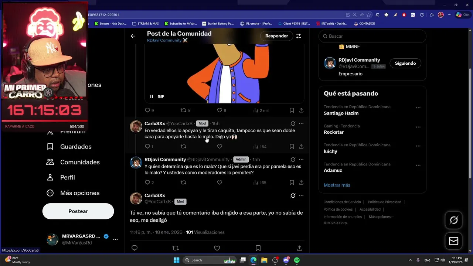
Task: Open floating Grok button
Action: tap(453, 221)
